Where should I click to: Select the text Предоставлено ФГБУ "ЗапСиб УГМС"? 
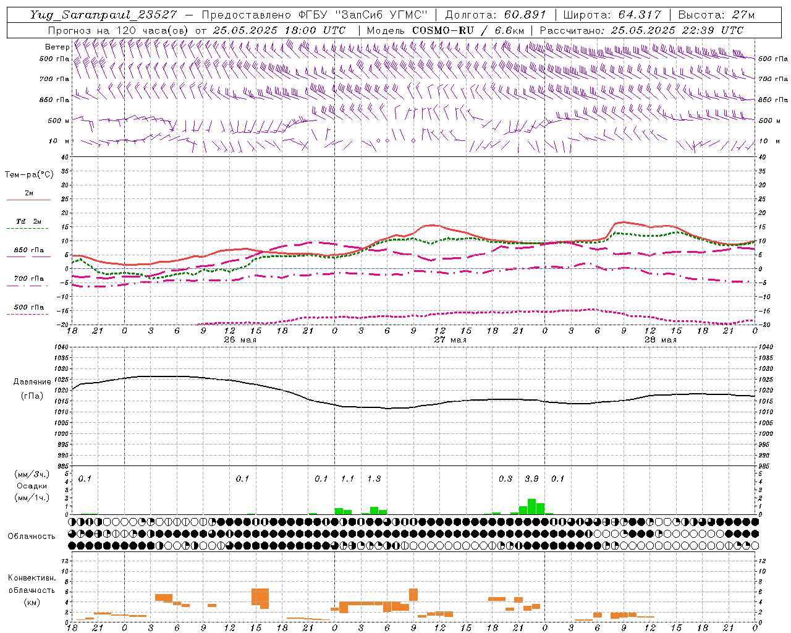point(315,15)
